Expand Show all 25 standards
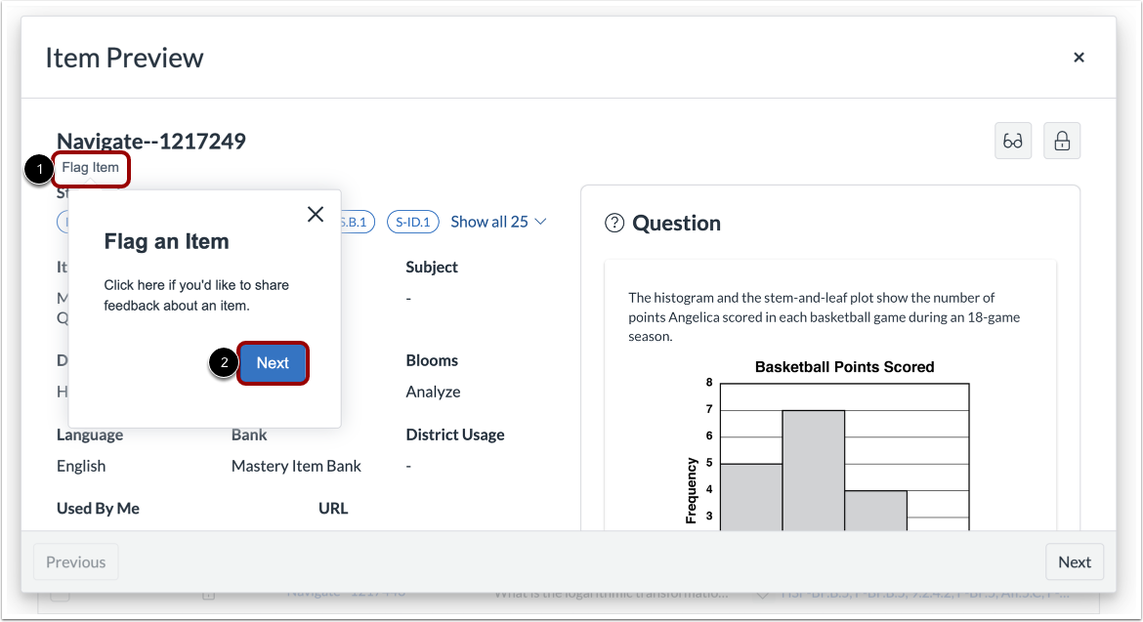 coord(498,222)
